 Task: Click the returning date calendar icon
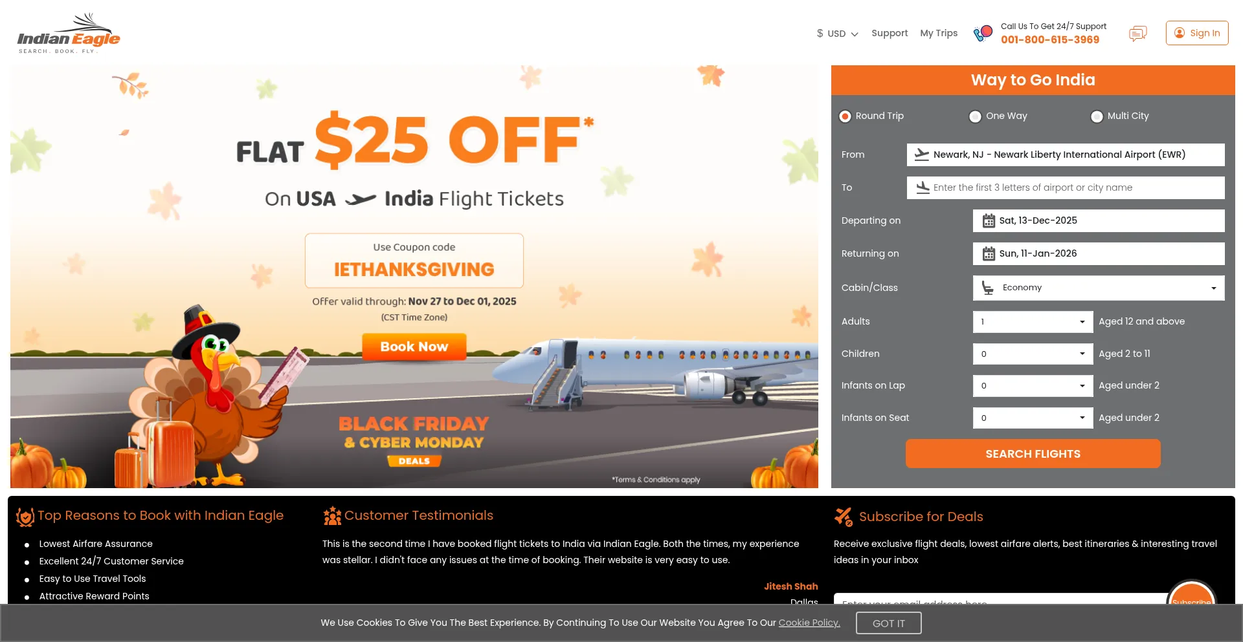989,254
